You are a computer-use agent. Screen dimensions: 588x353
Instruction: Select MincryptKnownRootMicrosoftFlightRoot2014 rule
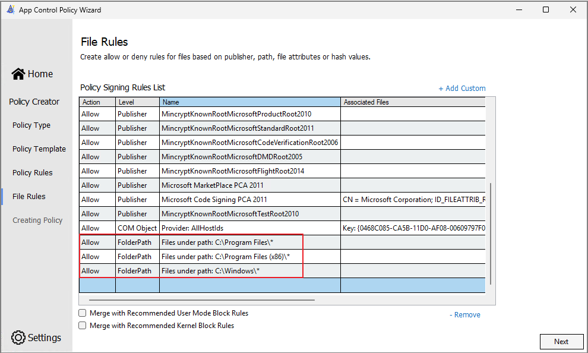250,171
